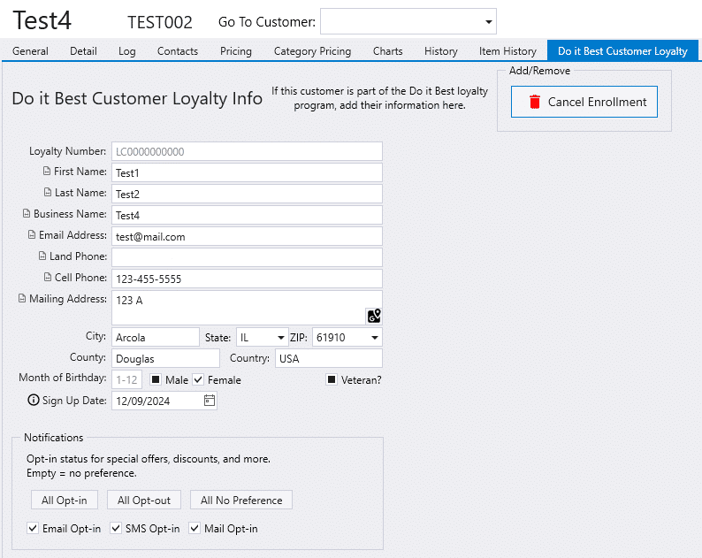The height and width of the screenshot is (558, 702).
Task: Click the Business Name field containing Test4
Action: click(248, 215)
